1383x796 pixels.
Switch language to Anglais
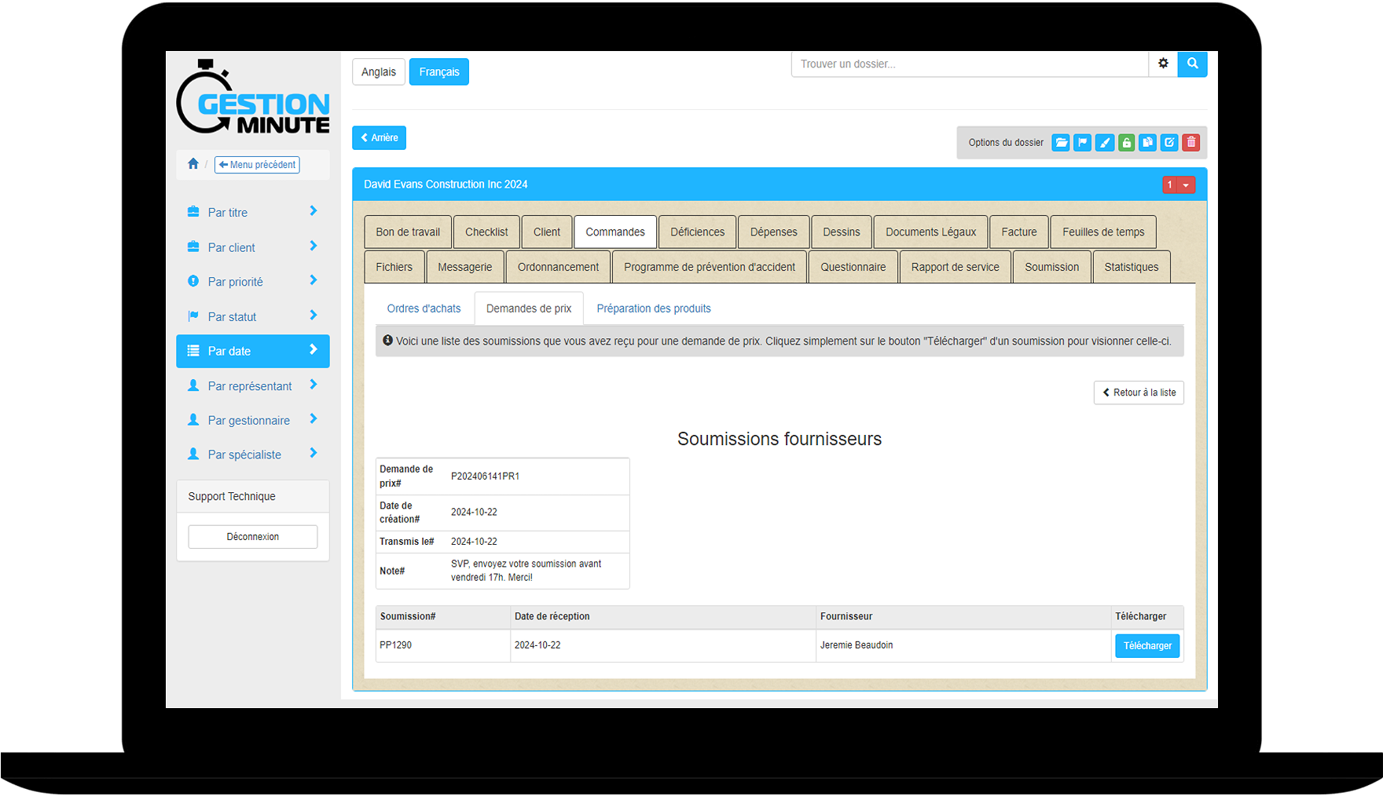379,72
